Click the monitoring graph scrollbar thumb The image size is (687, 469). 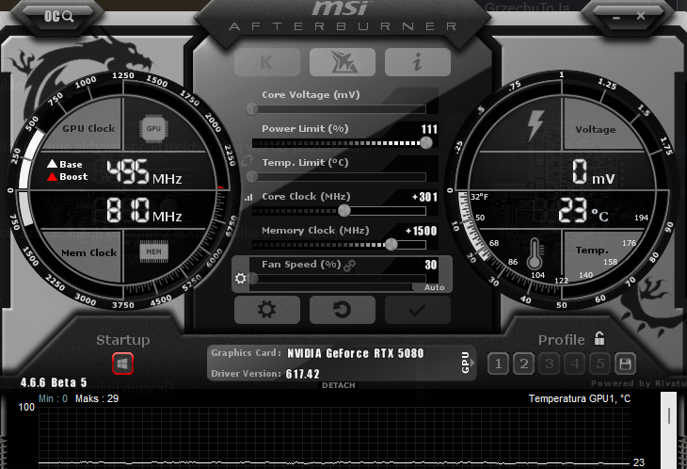coord(668,415)
